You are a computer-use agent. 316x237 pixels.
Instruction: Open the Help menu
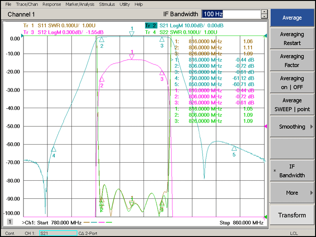(x=139, y=4)
